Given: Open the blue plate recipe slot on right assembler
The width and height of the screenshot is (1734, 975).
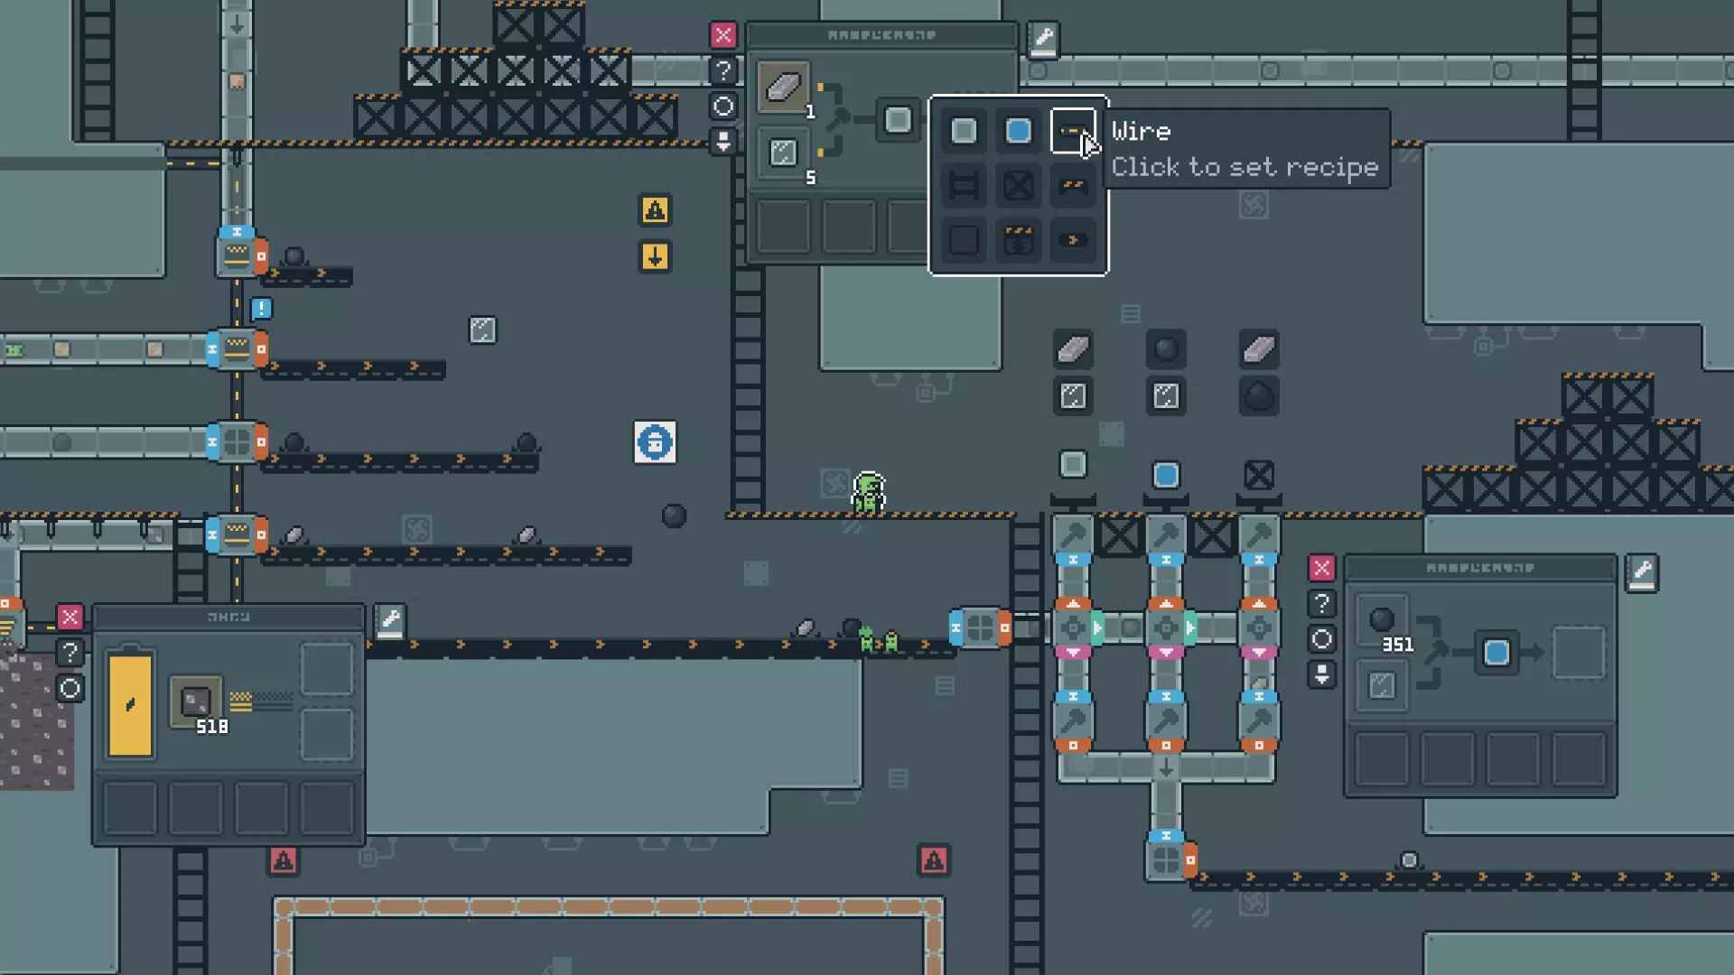Looking at the screenshot, I should pos(1496,652).
